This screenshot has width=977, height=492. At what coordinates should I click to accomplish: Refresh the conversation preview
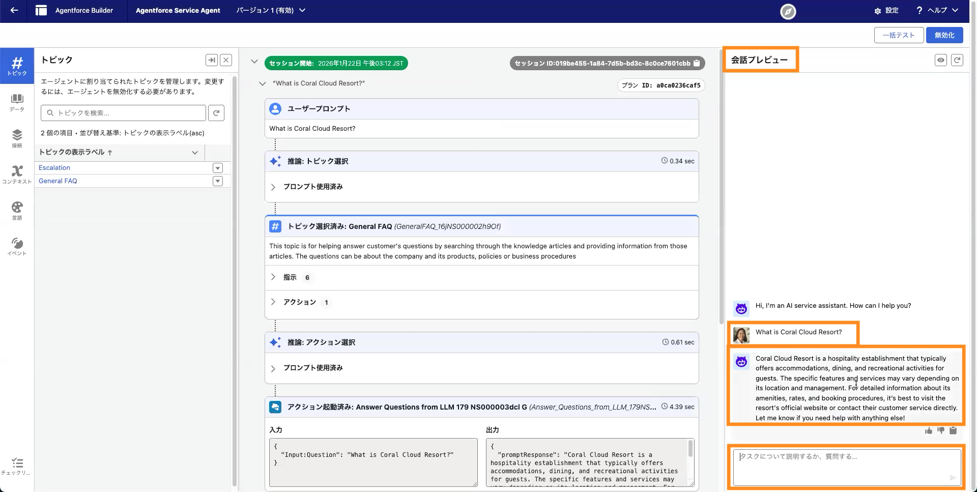pos(957,60)
